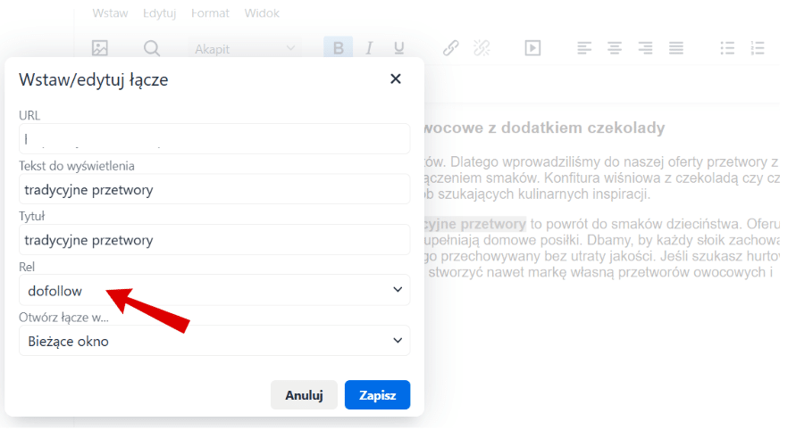This screenshot has width=796, height=430.
Task: Toggle bold formatting
Action: point(338,48)
